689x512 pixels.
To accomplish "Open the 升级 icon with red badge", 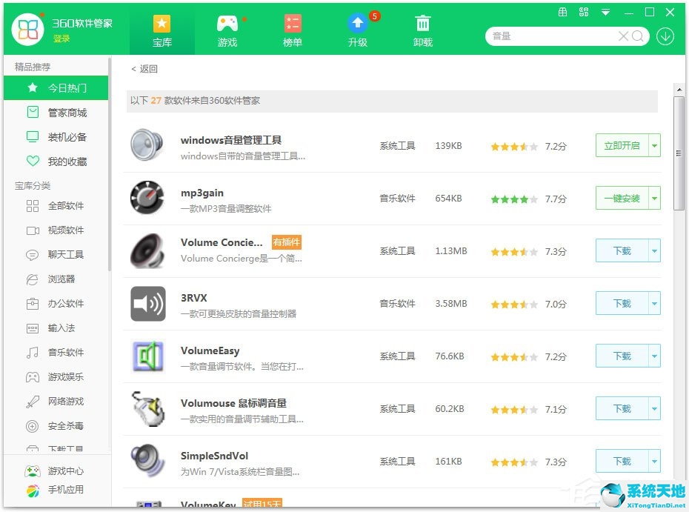I will tap(357, 24).
